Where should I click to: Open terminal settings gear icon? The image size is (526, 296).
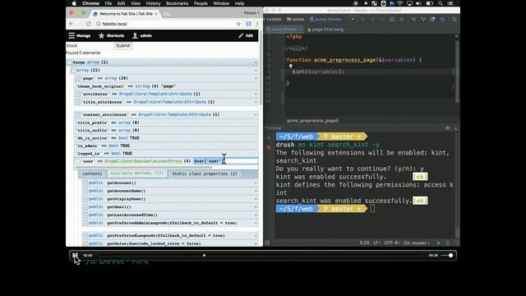coord(447,128)
